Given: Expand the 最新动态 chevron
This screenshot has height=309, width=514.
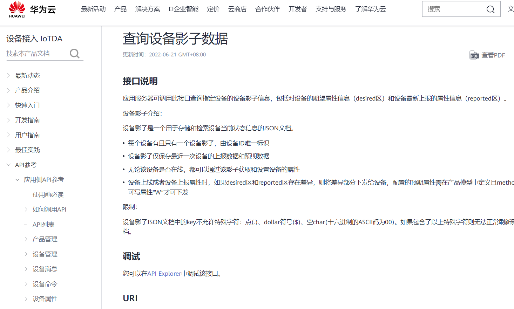Looking at the screenshot, I should 8,75.
